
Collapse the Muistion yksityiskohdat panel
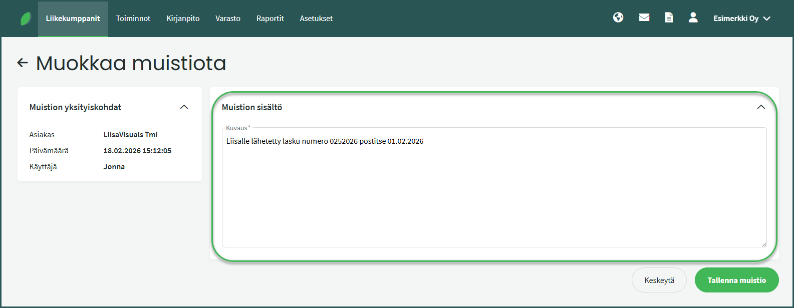(184, 107)
